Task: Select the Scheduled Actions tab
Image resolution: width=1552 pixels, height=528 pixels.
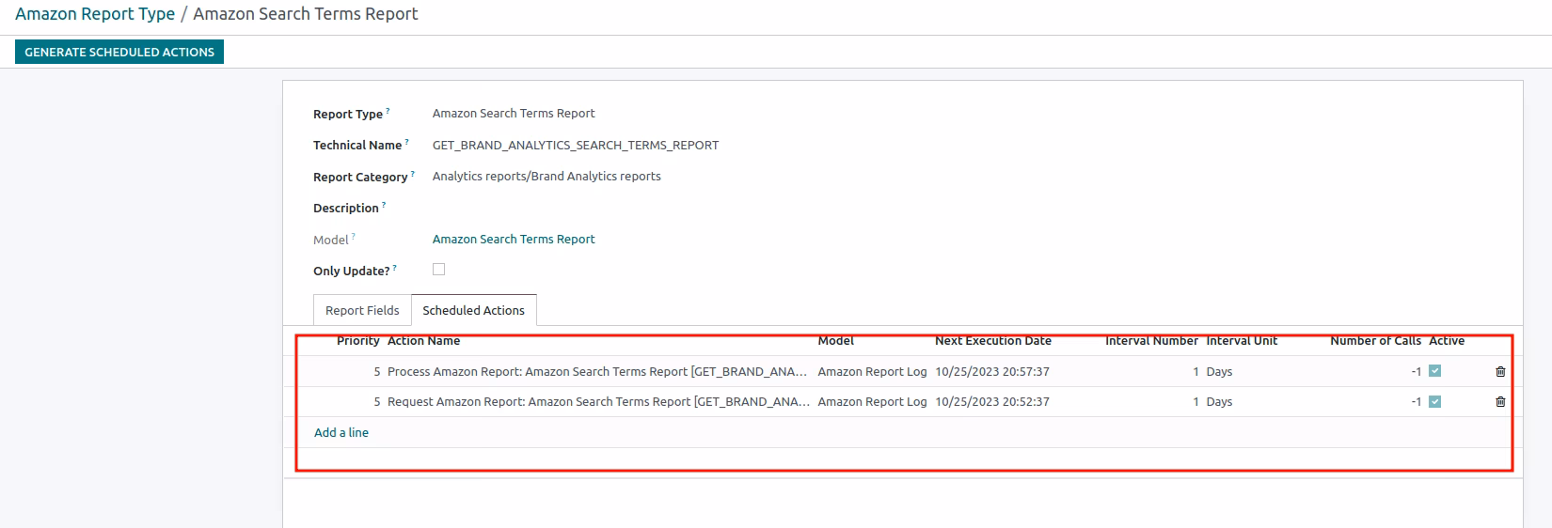Action: tap(474, 310)
